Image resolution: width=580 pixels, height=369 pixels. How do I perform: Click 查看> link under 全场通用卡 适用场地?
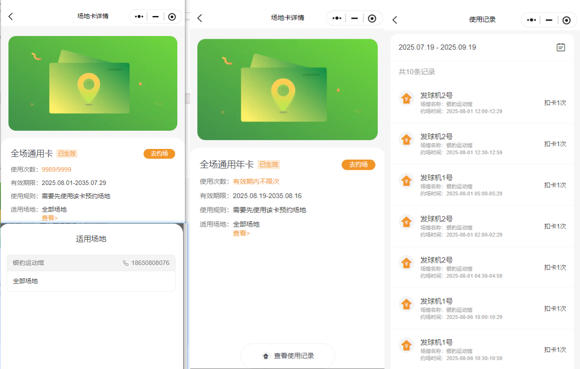click(50, 218)
